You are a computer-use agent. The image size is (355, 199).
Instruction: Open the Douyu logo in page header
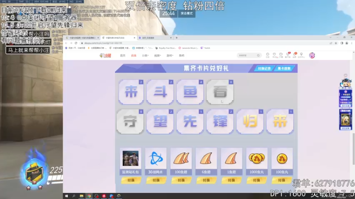pyautogui.click(x=105, y=56)
